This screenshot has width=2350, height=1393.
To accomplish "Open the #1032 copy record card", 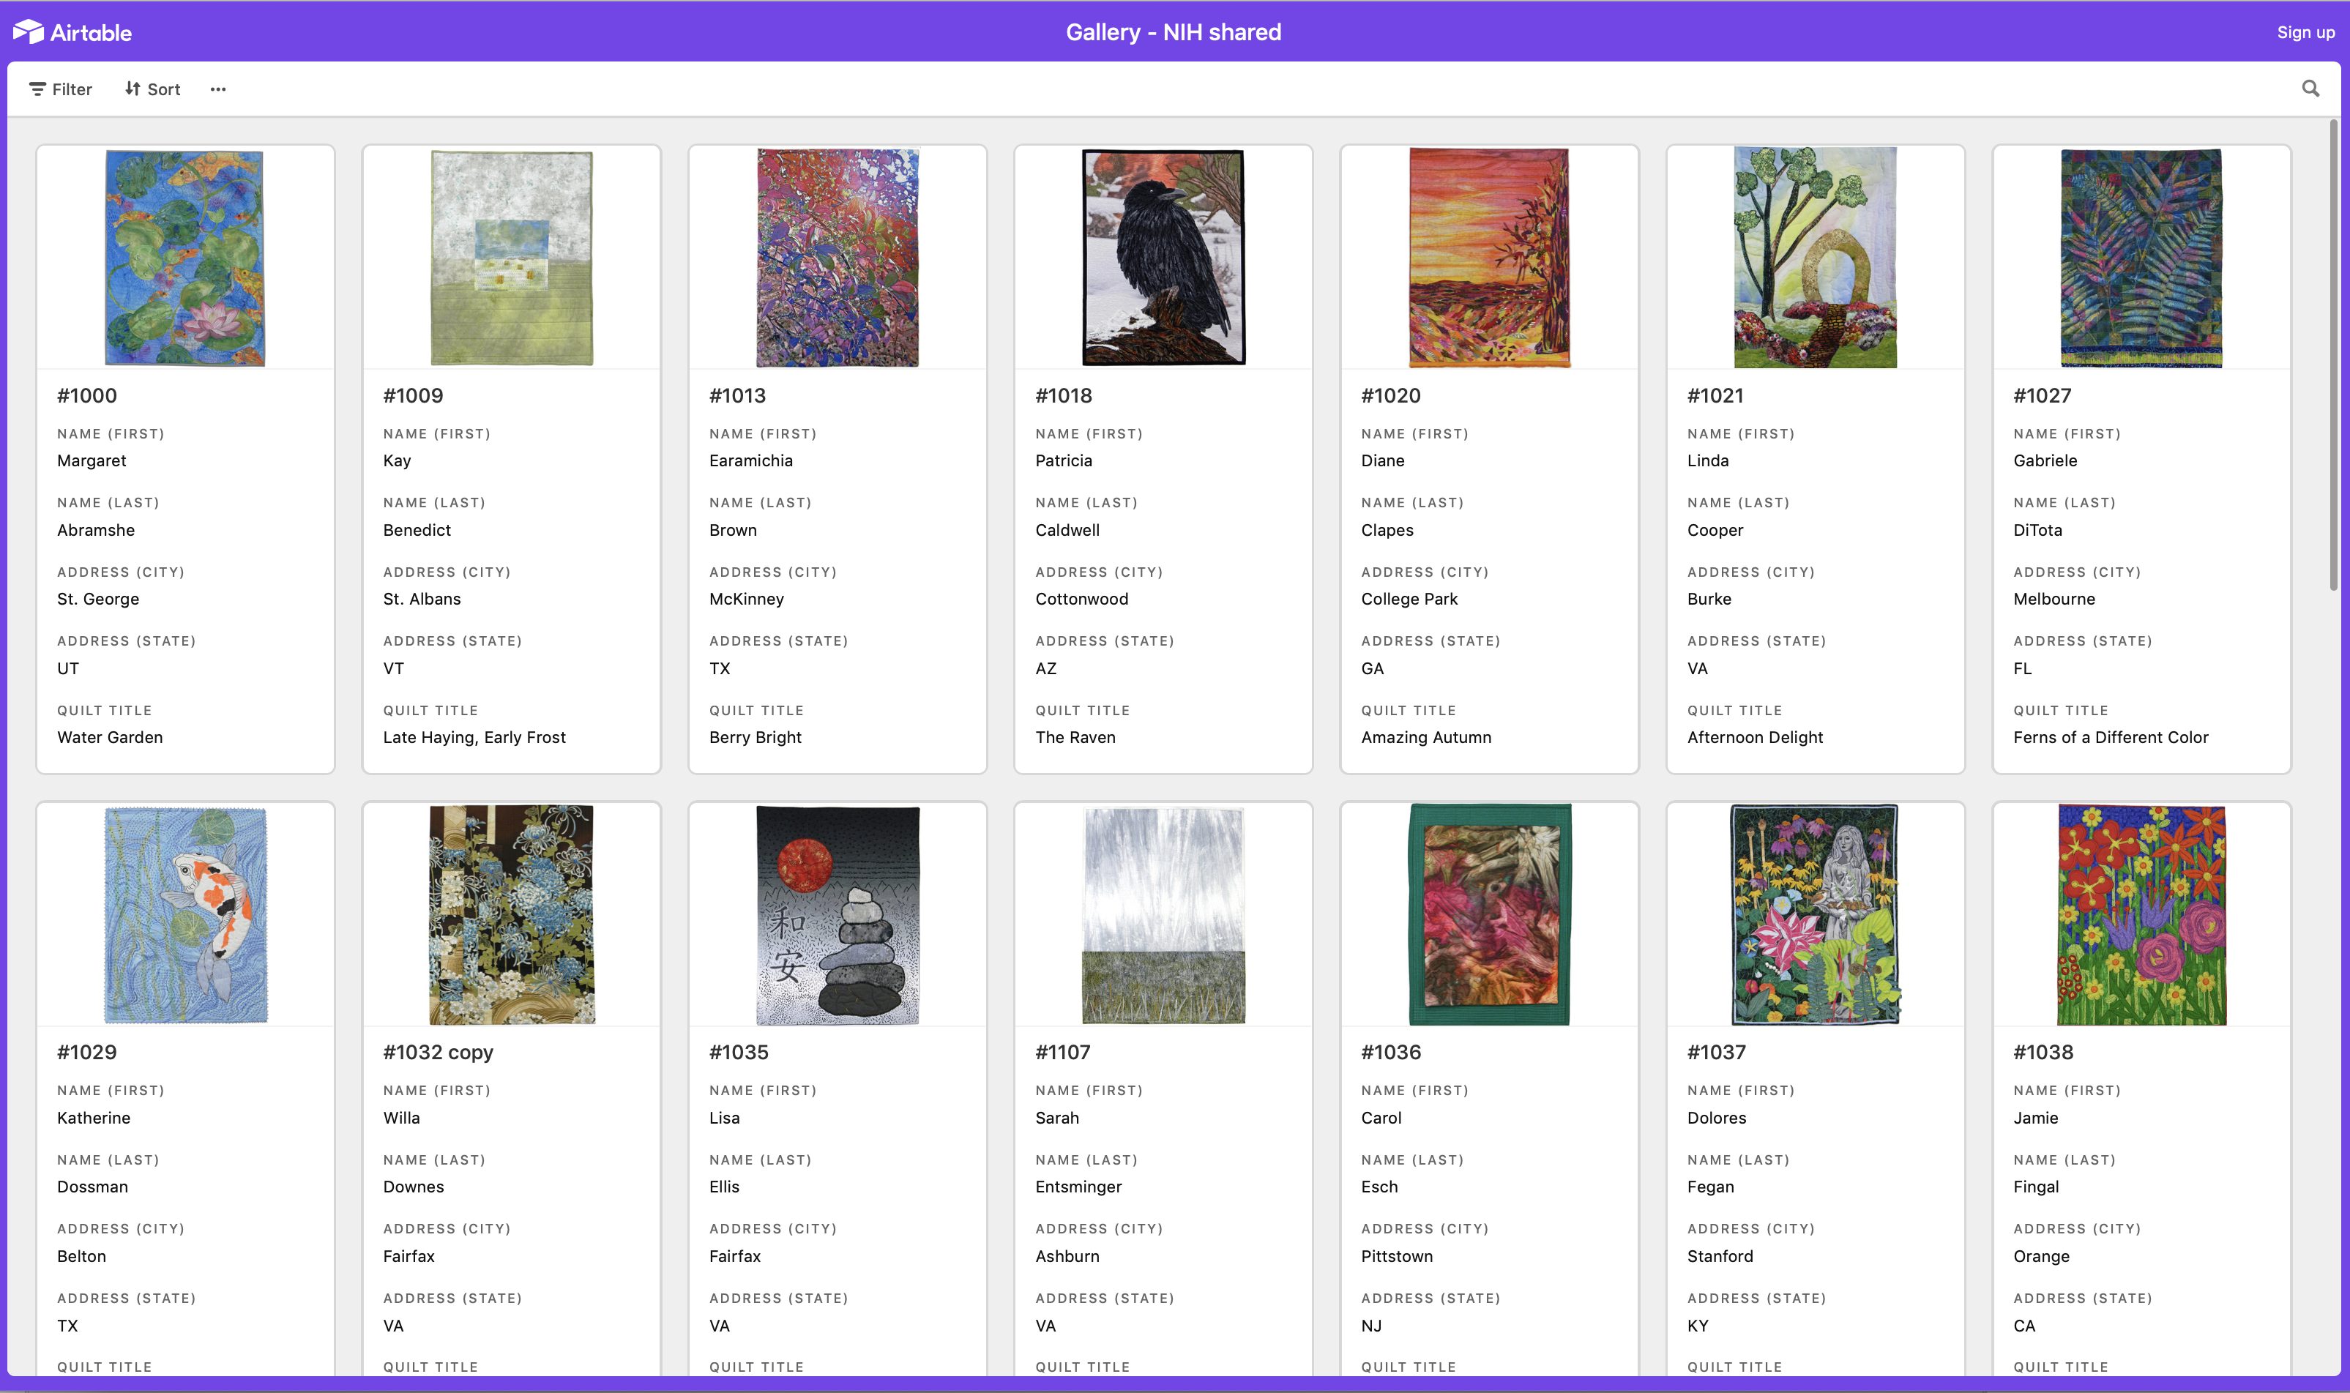I will [x=439, y=1053].
